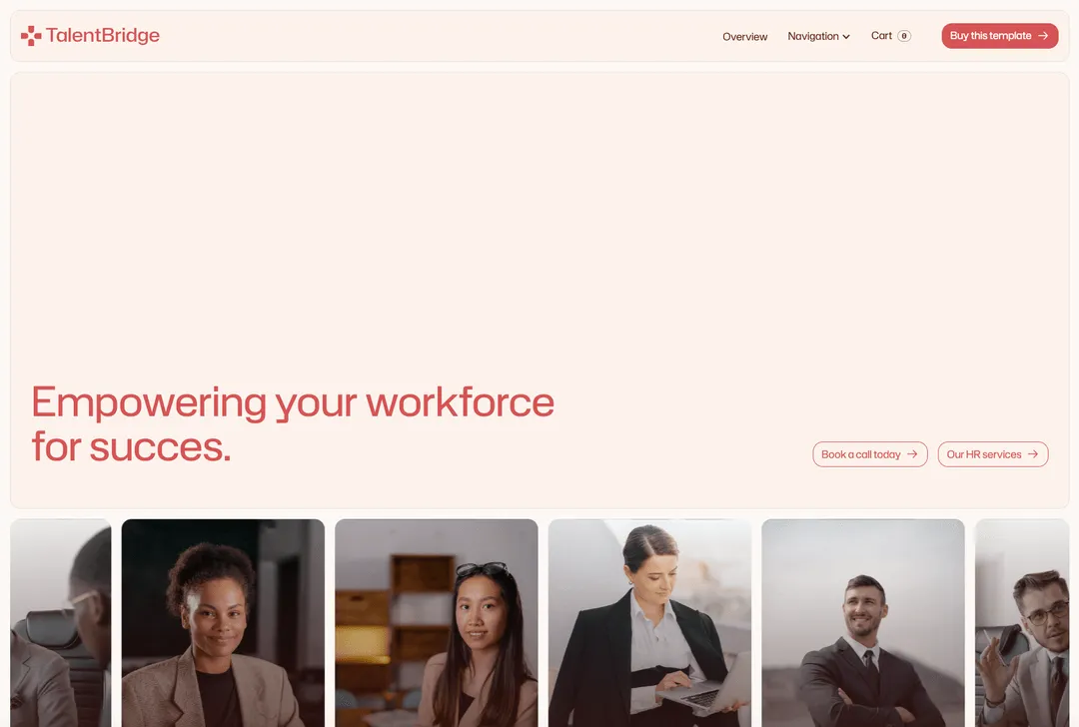
Task: Click the Navigation chevron arrow
Action: [x=846, y=37]
